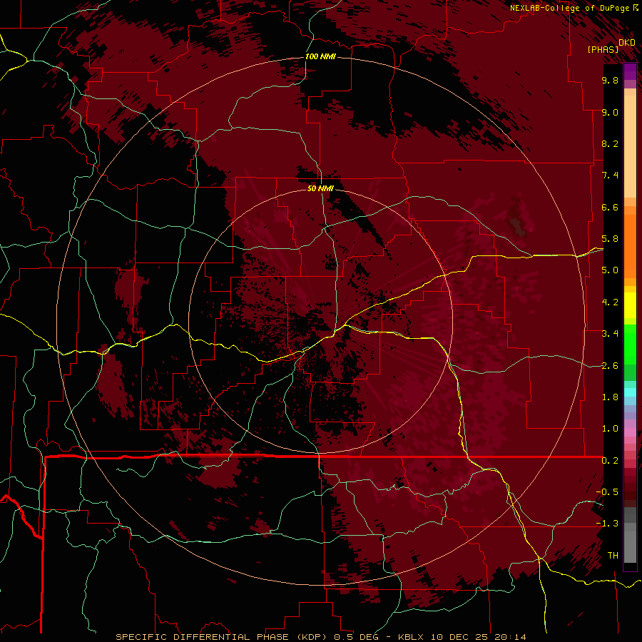Click the "20:14" time in the caption

pos(510,637)
